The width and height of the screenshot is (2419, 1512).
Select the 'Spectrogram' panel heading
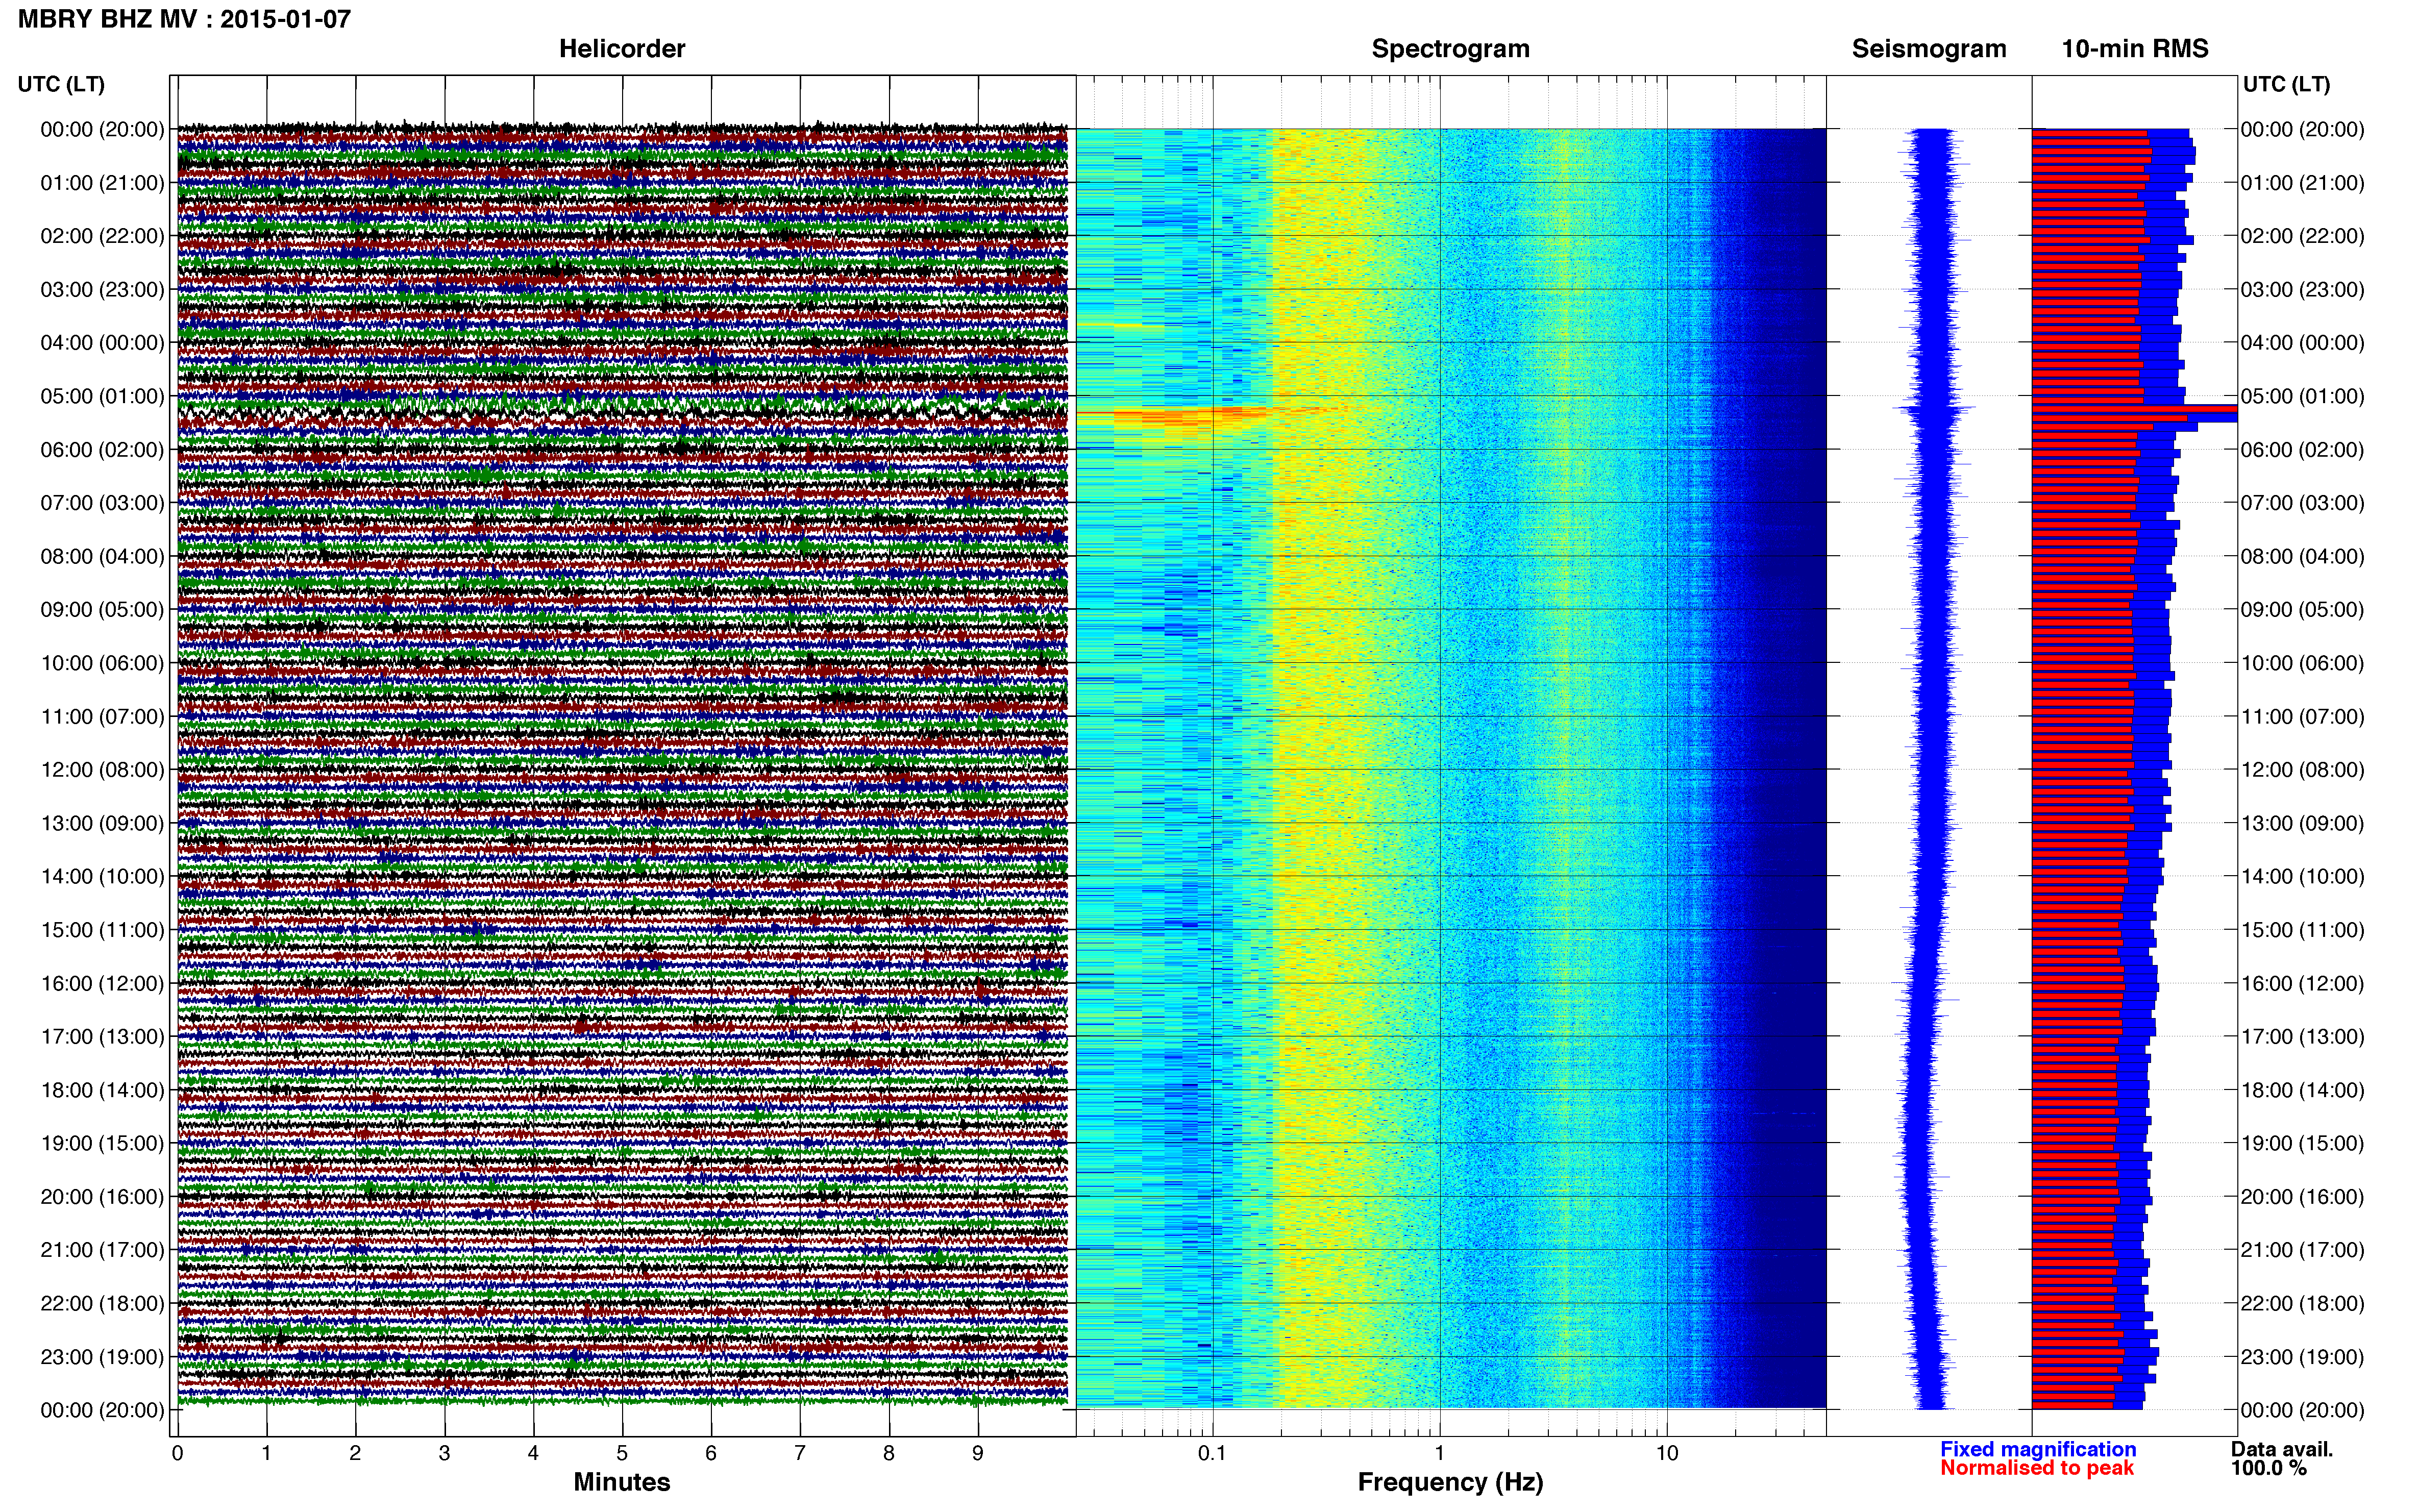[x=1450, y=49]
